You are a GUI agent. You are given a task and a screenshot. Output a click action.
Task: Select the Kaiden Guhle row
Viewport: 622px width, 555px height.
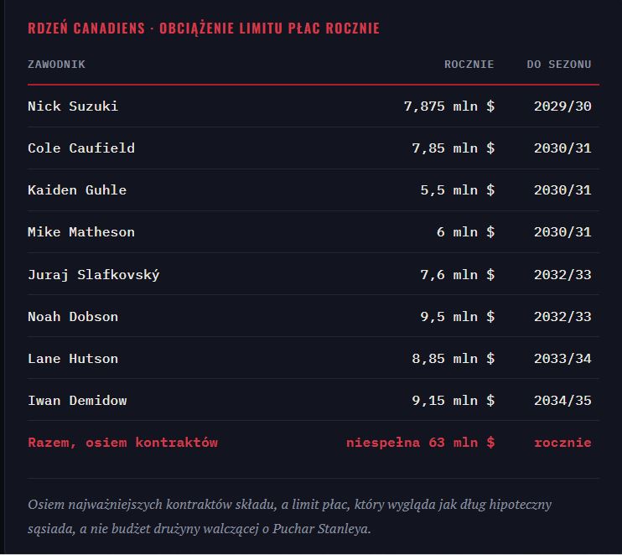pos(314,190)
